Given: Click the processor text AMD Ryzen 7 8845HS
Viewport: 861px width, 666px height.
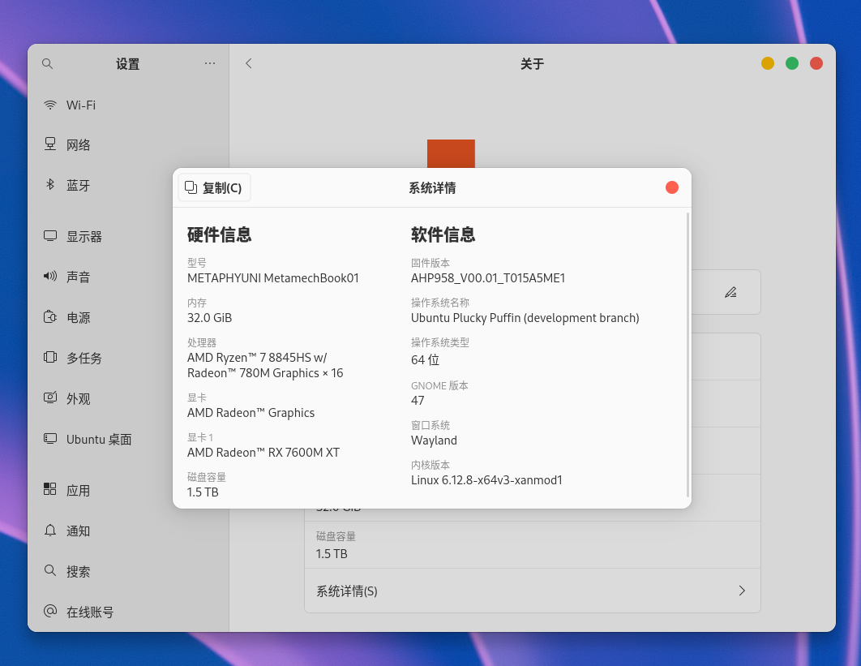Looking at the screenshot, I should pyautogui.click(x=265, y=365).
